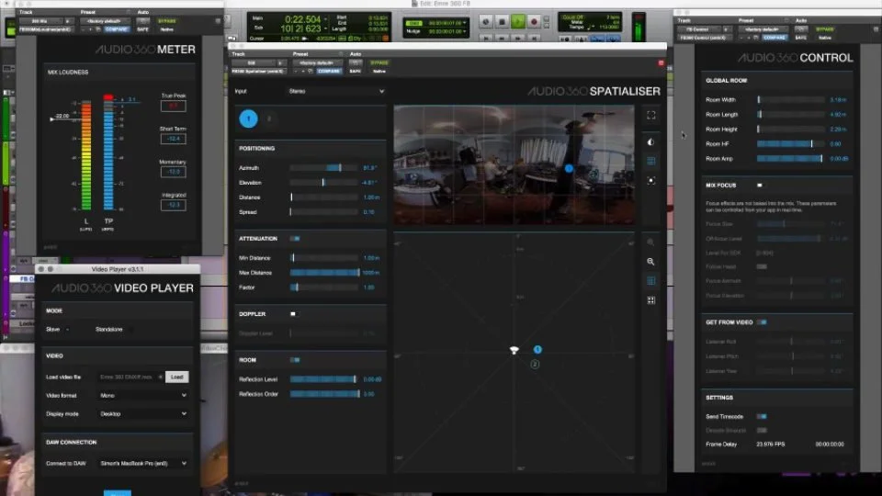Open the Connect to DAW dropdown
Image resolution: width=882 pixels, height=496 pixels.
click(143, 463)
